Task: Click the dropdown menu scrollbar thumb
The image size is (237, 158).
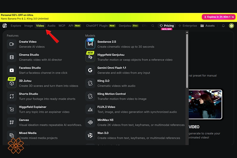Action: tap(187, 61)
